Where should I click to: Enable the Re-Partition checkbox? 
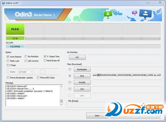point(26,57)
